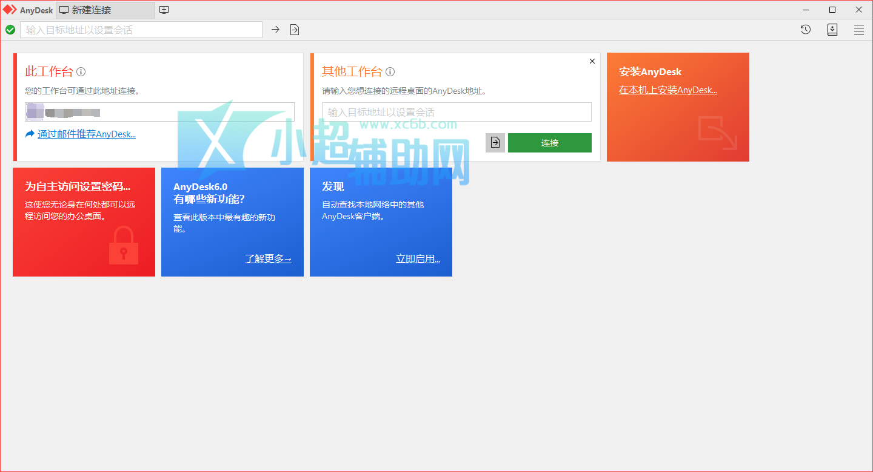
Task: Select the arrow icon to start a session
Action: tap(275, 29)
